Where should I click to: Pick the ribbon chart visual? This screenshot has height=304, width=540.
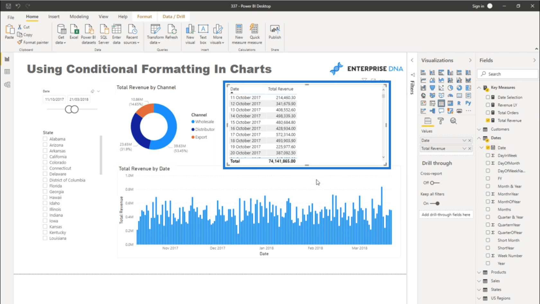[468, 80]
